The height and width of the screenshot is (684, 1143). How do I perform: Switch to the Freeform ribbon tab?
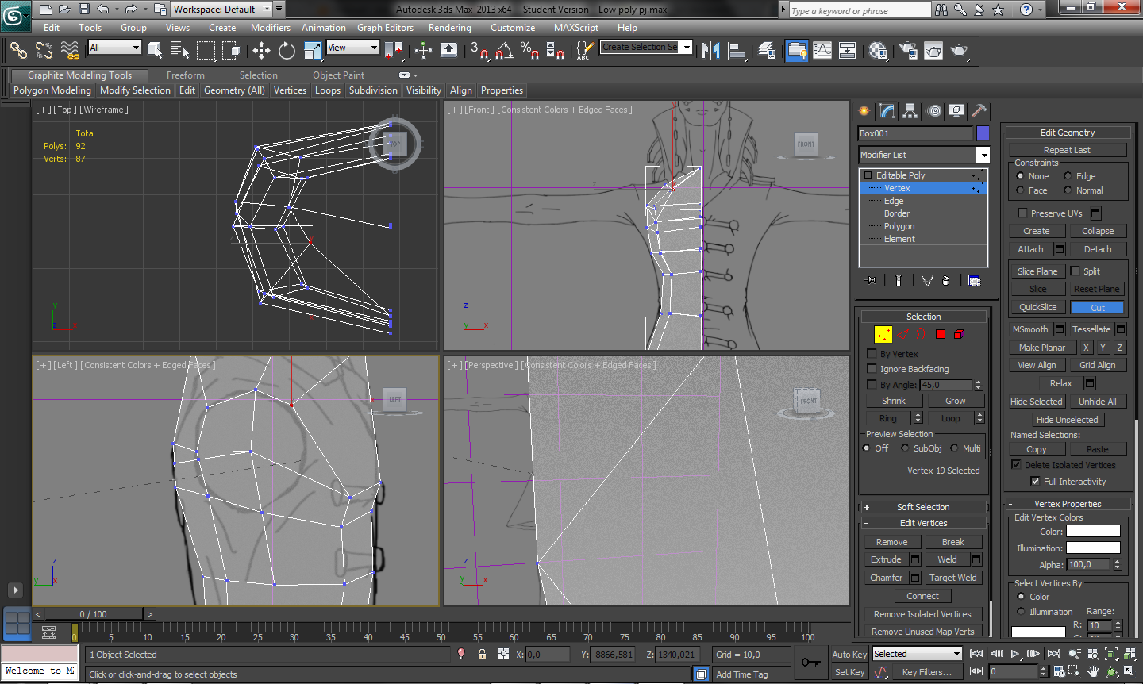point(185,75)
